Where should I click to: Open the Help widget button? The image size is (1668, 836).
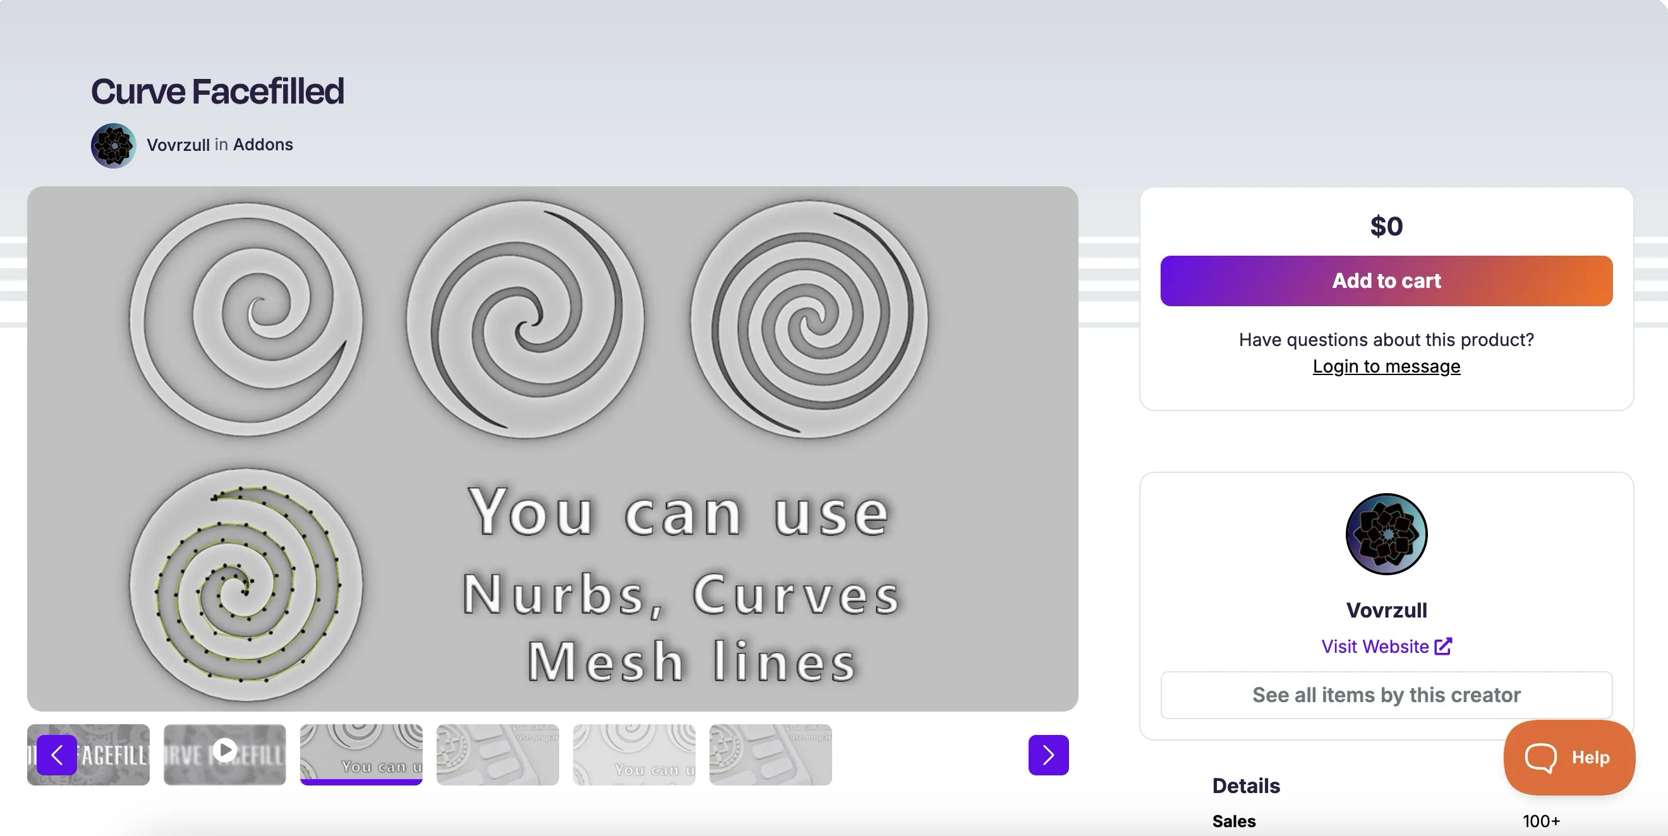(x=1569, y=757)
